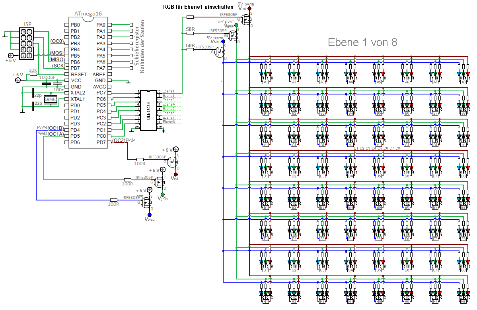Select the Ebene8 output label
The width and height of the screenshot is (477, 310).
[169, 122]
